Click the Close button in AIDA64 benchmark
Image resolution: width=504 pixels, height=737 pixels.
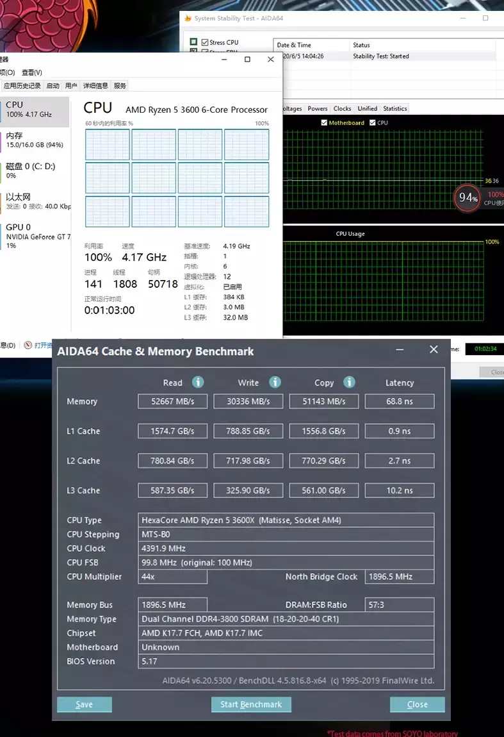[x=417, y=704]
